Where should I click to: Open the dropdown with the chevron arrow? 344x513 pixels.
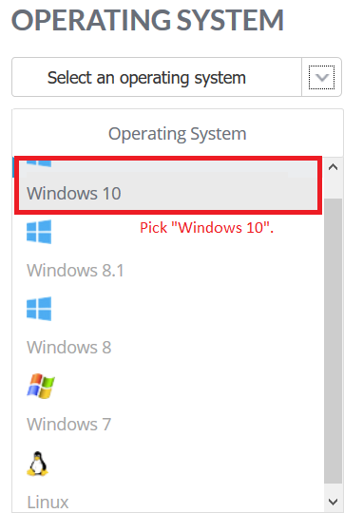tap(322, 77)
